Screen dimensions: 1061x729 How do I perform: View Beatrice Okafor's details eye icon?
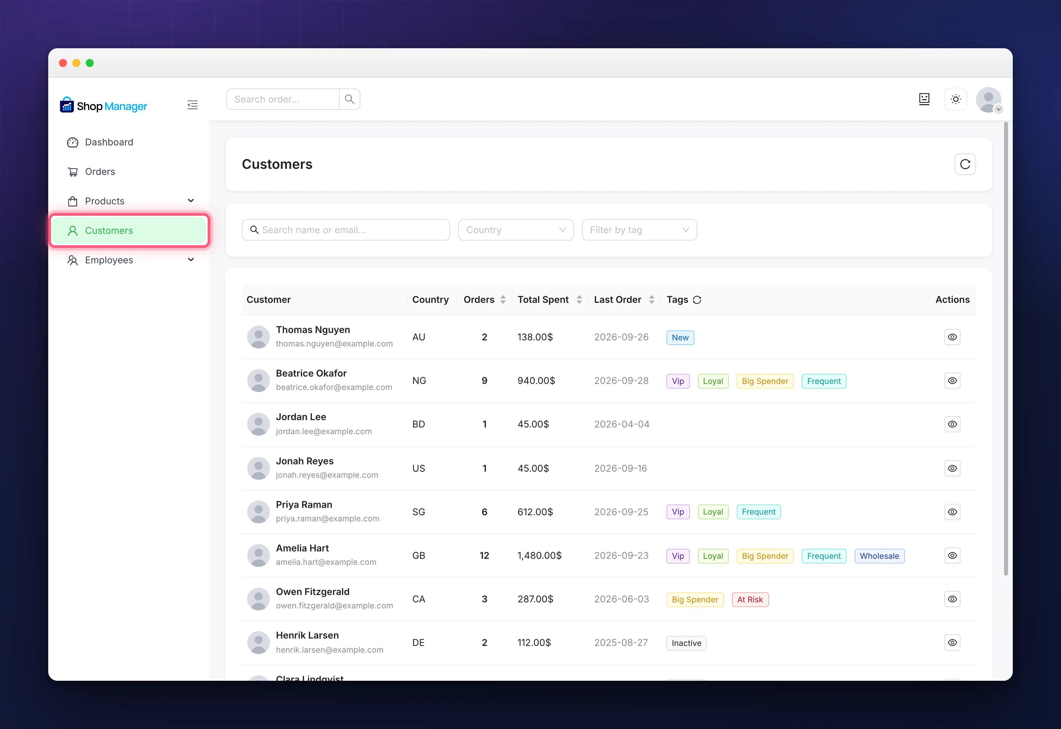952,381
